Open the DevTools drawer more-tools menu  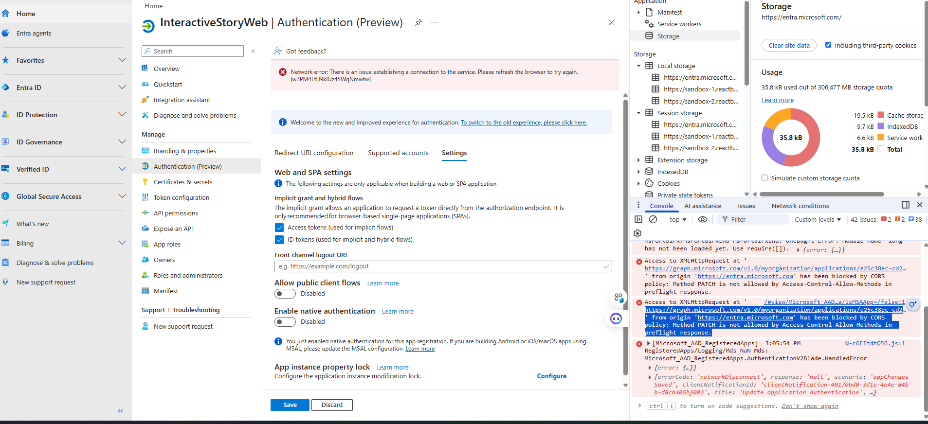coord(638,206)
